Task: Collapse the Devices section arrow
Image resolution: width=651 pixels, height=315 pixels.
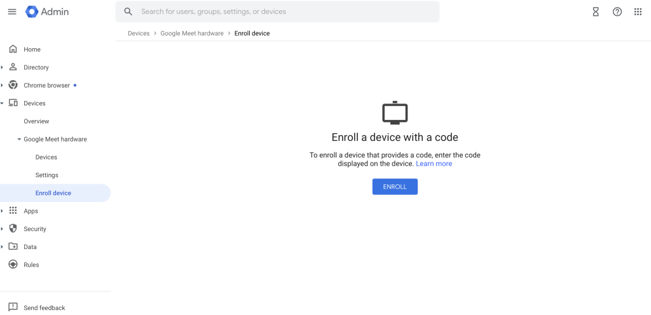Action: coord(3,103)
